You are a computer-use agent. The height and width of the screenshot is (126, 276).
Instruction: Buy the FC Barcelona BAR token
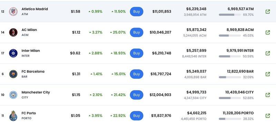[x=137, y=74]
